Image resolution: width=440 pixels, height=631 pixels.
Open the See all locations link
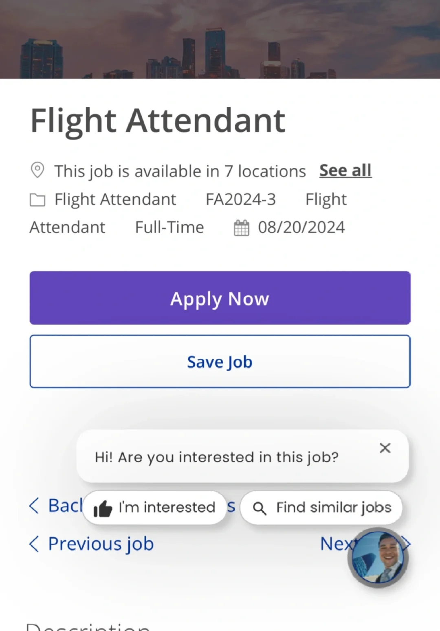tap(345, 171)
